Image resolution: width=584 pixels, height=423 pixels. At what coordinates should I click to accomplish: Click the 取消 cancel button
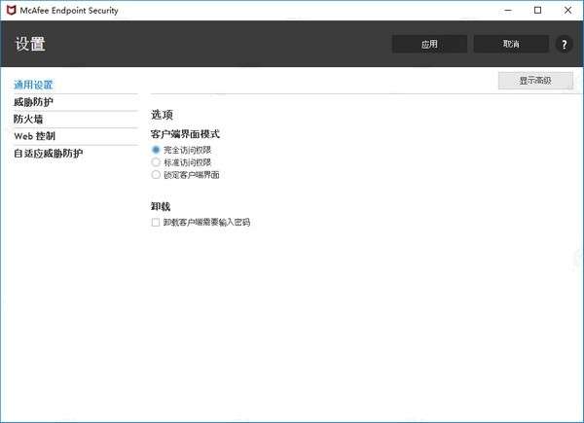[x=511, y=45]
